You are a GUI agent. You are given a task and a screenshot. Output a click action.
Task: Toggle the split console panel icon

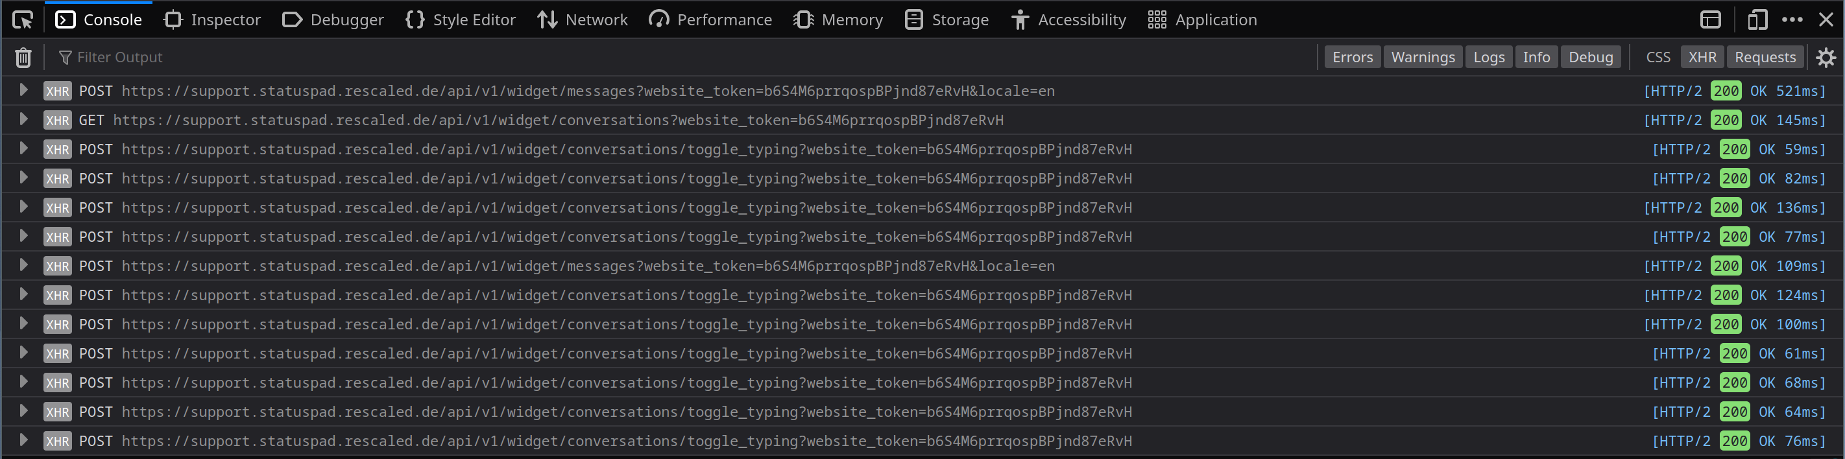1711,19
